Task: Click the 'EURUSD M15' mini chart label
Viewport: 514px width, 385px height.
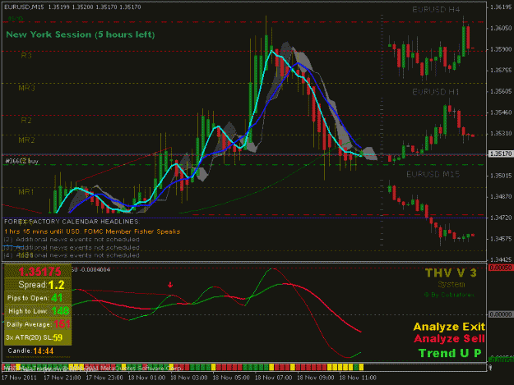Action: pyautogui.click(x=433, y=174)
